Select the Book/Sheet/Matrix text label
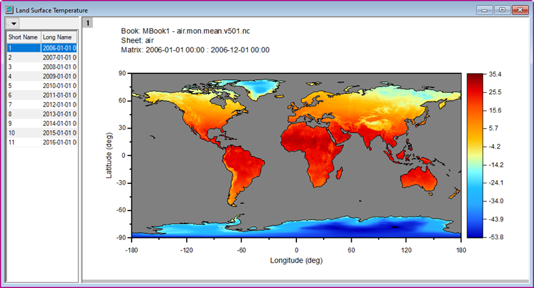This screenshot has height=288, width=534. tap(195, 41)
